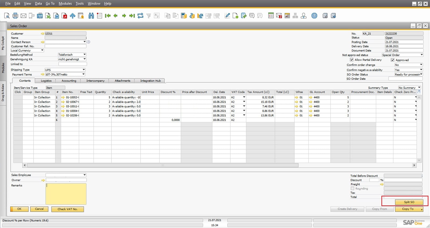Screen dimensions: 430x228
Task: Switch to the Logistics tab
Action: click(x=46, y=81)
